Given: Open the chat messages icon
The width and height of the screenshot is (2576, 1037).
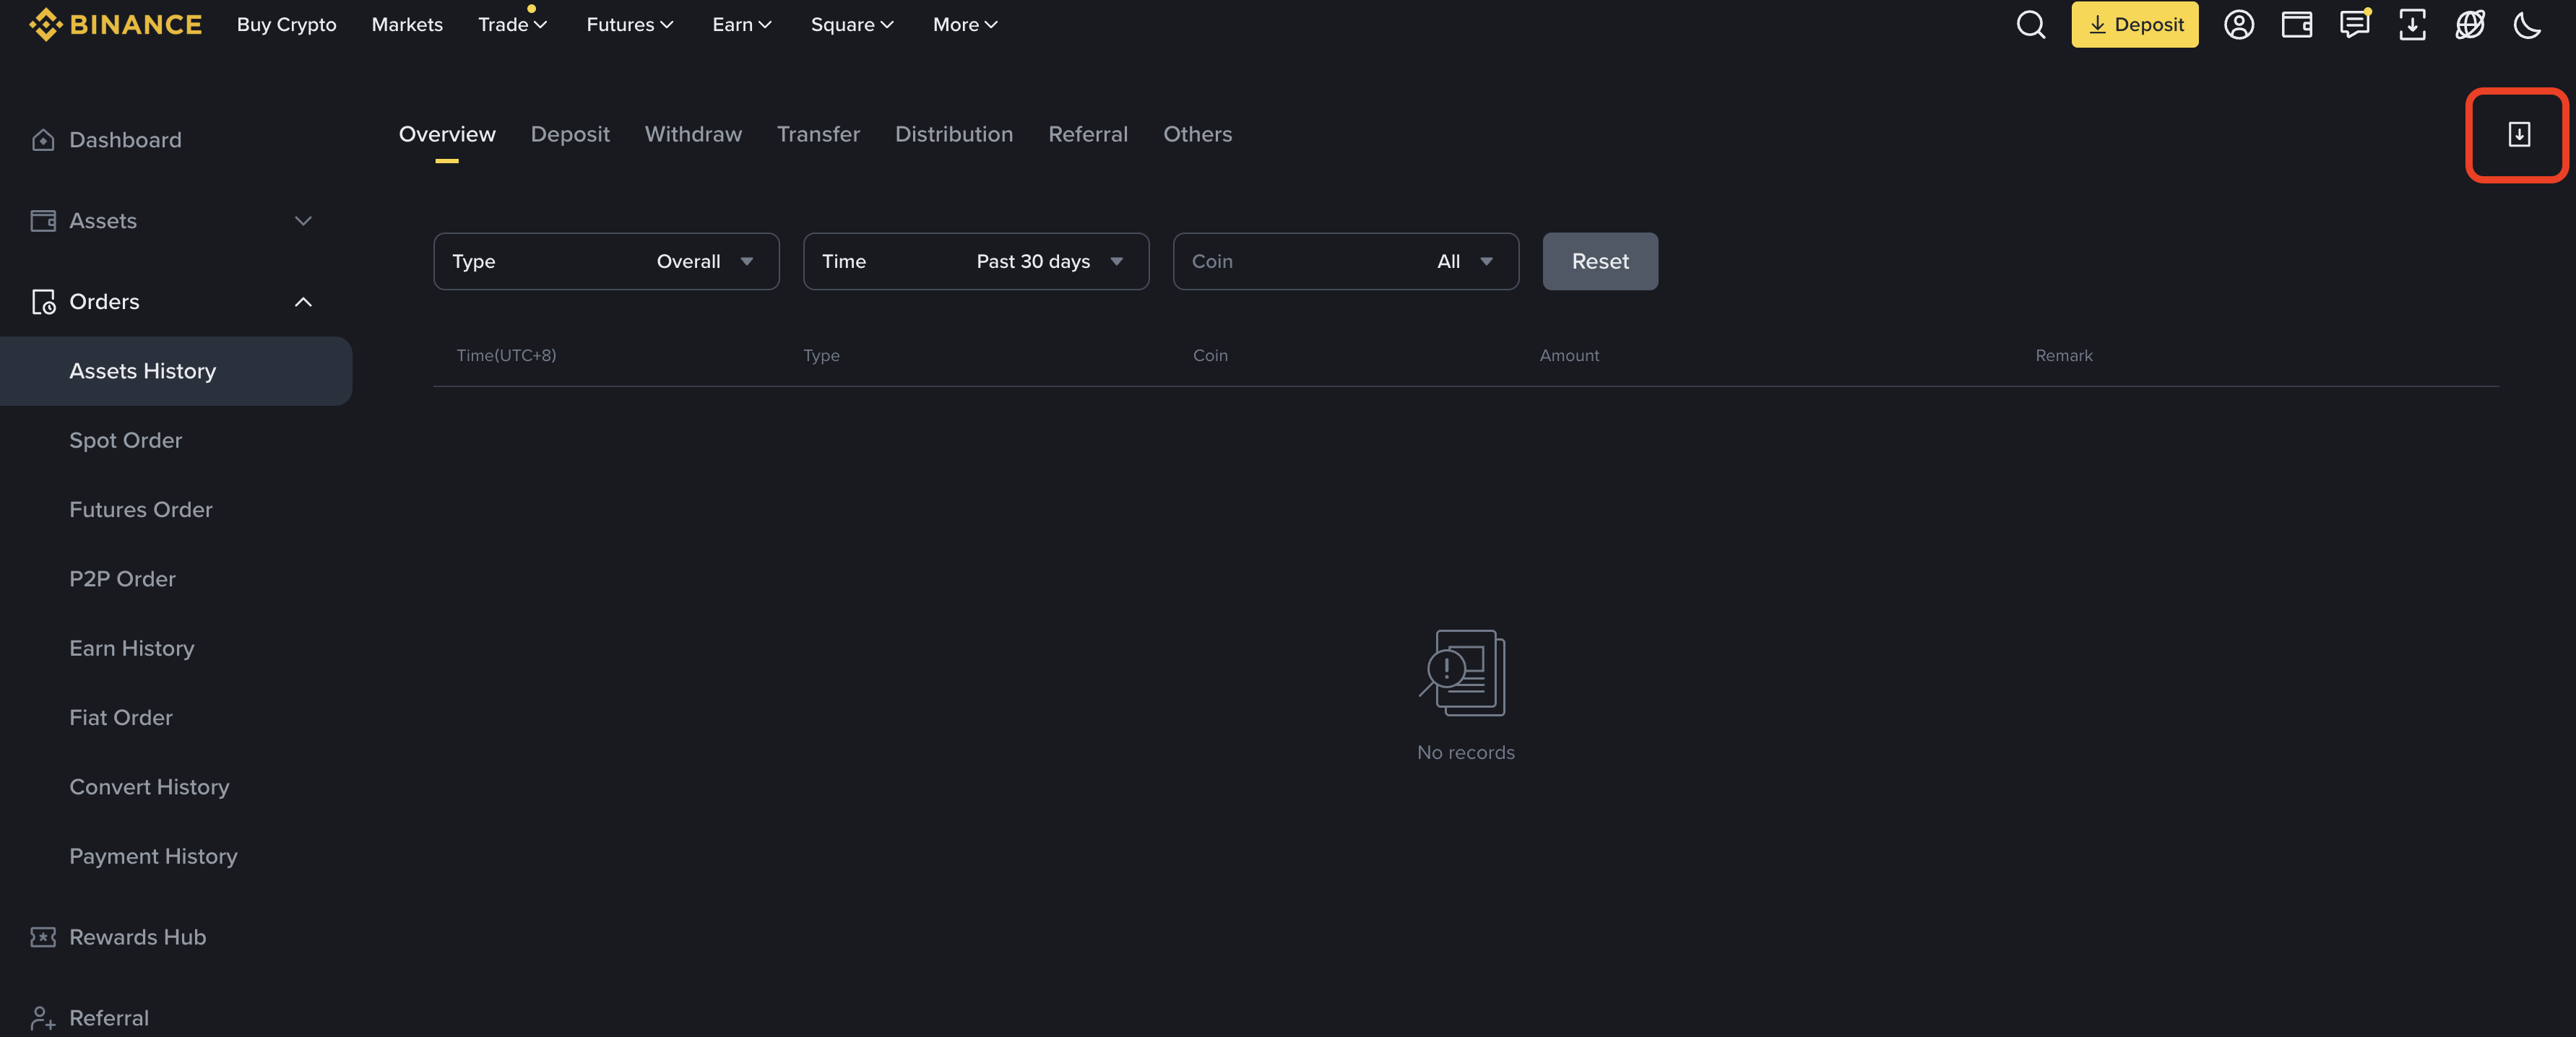Looking at the screenshot, I should 2354,24.
